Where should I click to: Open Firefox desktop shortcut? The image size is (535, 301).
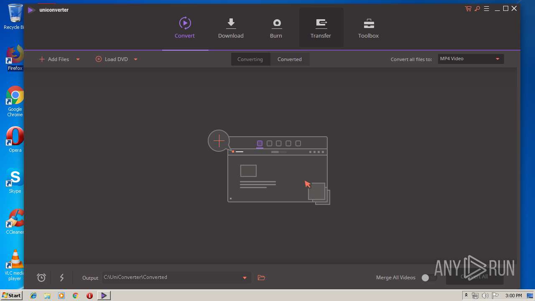(15, 58)
